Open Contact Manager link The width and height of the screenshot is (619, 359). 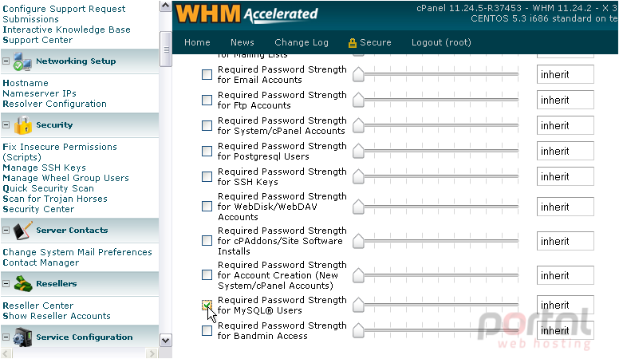[41, 262]
